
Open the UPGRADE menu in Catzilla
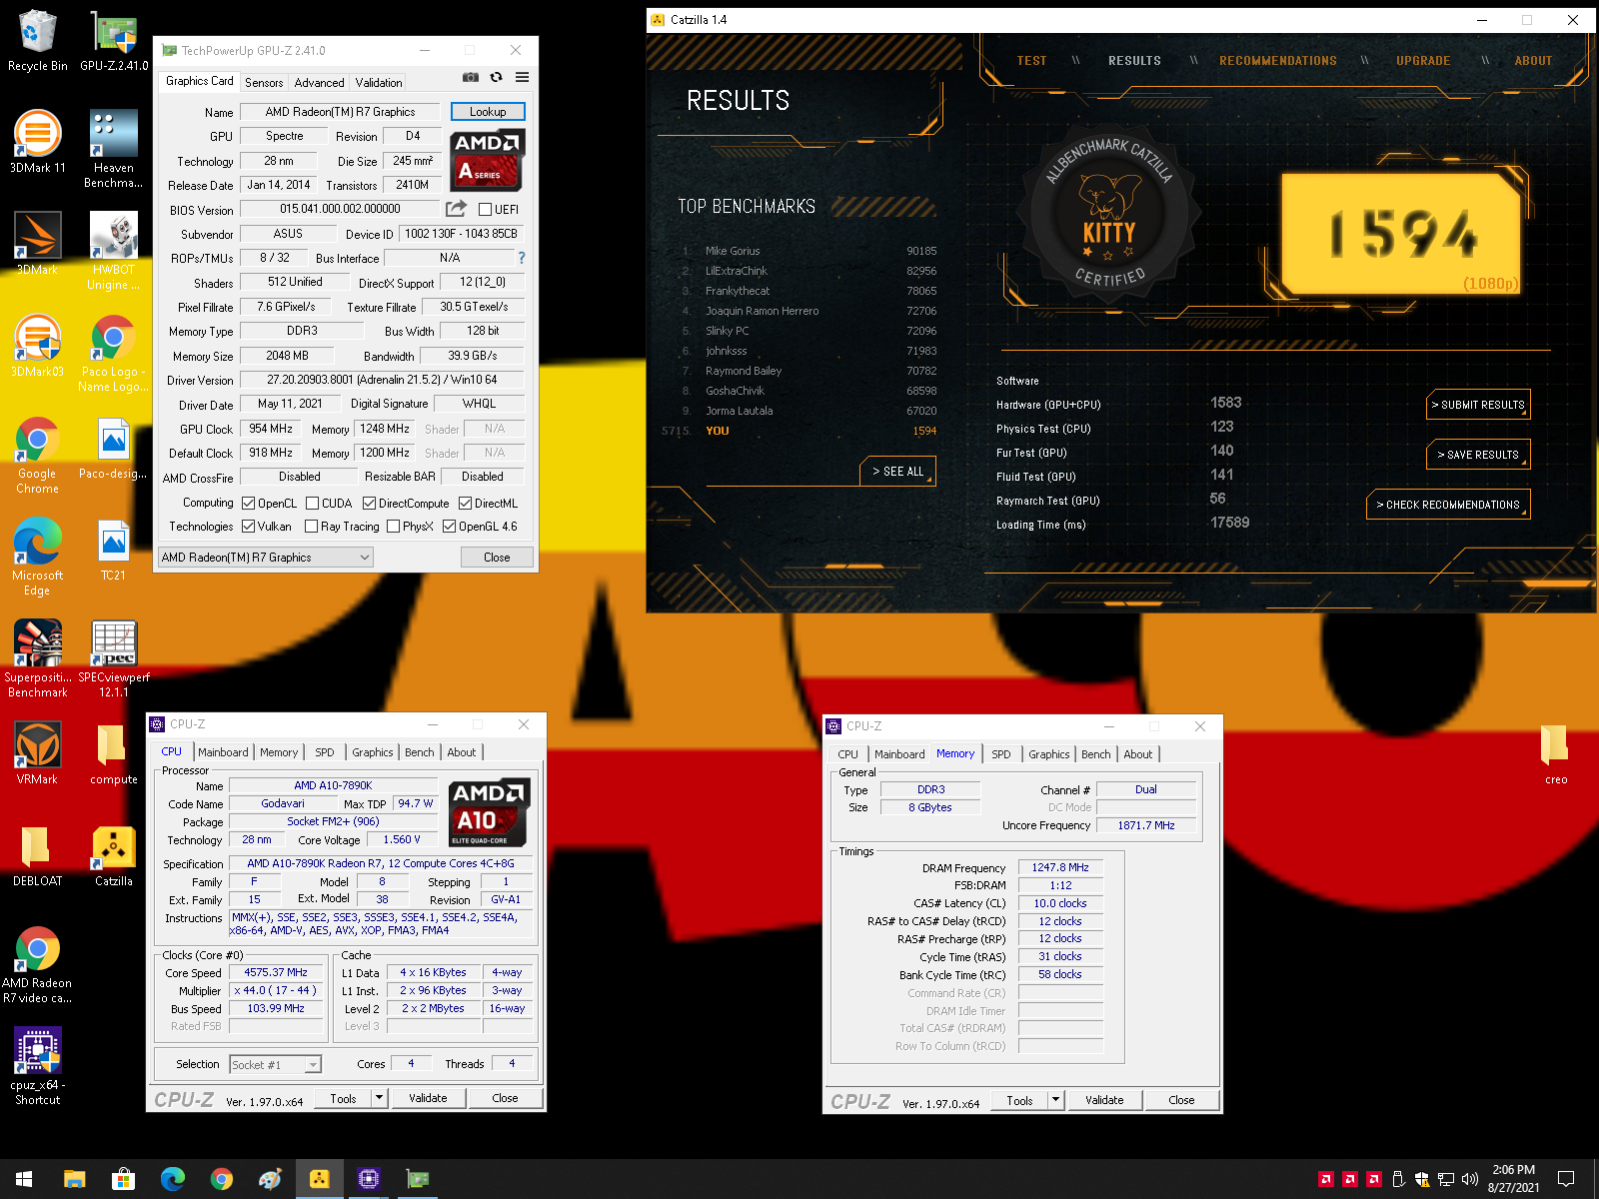pyautogui.click(x=1423, y=61)
